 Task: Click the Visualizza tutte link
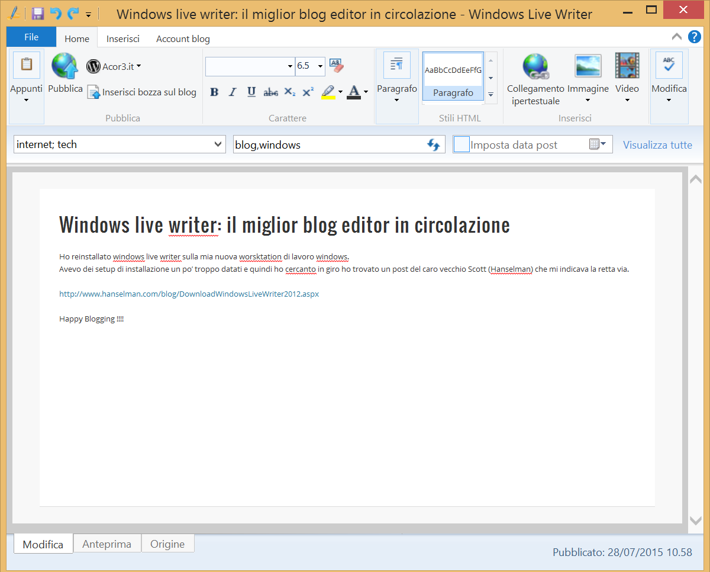point(657,144)
